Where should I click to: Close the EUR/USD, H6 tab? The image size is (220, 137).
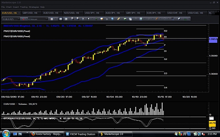pyautogui.click(x=19, y=13)
